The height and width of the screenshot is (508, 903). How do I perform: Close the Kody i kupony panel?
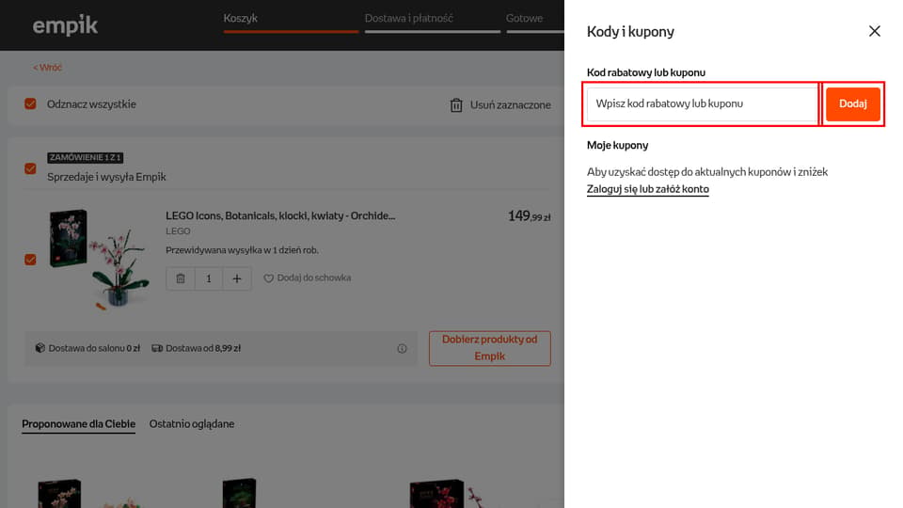click(x=874, y=31)
